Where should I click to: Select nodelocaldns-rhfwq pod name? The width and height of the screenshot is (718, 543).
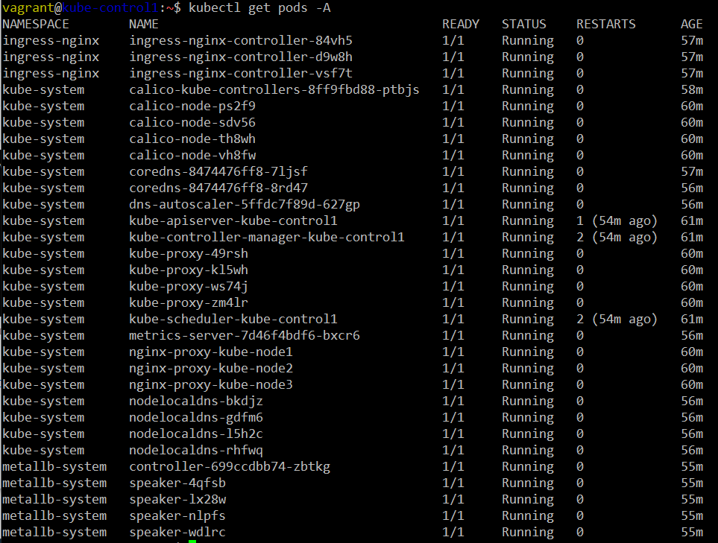196,451
